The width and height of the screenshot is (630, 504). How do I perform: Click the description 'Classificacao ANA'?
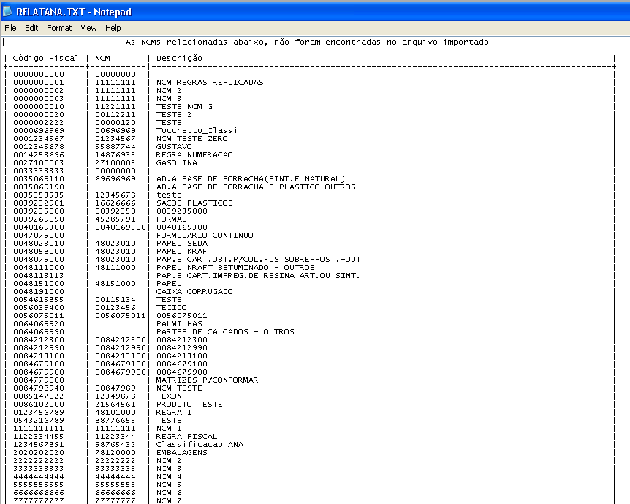pyautogui.click(x=200, y=444)
